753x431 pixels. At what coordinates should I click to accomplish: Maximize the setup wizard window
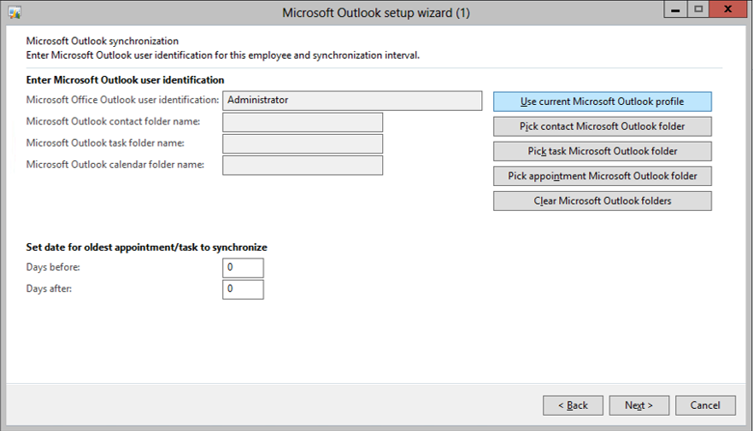pos(698,9)
